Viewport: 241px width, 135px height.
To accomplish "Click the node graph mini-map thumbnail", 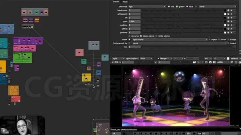I will coord(101,127).
